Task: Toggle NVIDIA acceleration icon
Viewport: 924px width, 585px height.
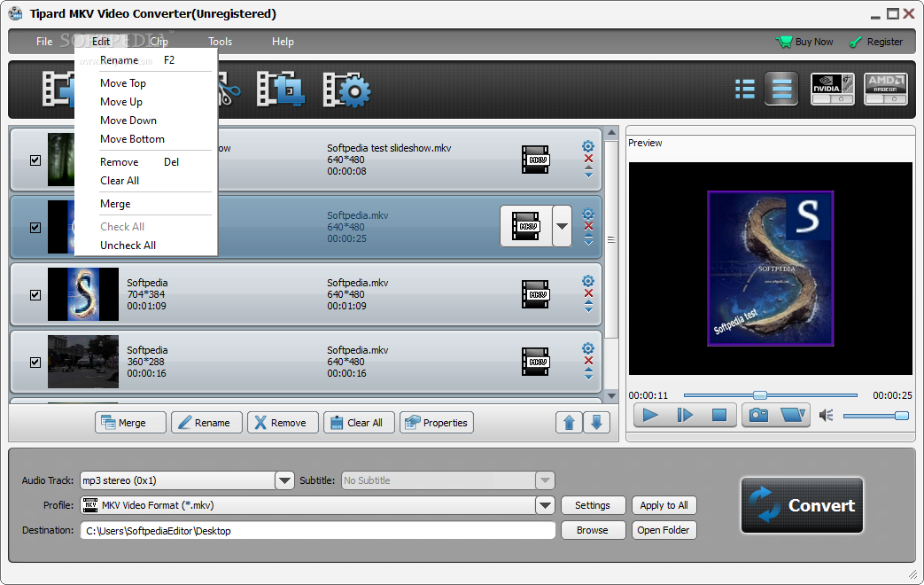Action: (832, 89)
